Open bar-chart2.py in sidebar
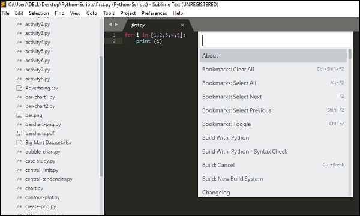This screenshot has height=216, width=360. pyautogui.click(x=40, y=106)
